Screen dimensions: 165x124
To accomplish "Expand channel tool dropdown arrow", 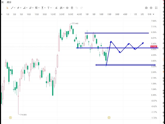I will point(21,8).
